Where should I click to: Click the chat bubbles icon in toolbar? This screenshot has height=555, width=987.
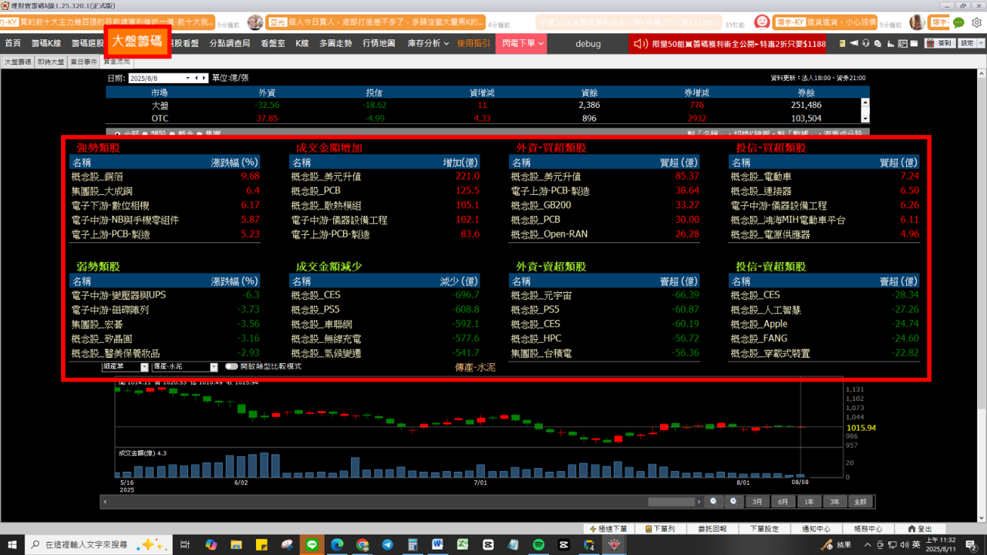coord(878,43)
